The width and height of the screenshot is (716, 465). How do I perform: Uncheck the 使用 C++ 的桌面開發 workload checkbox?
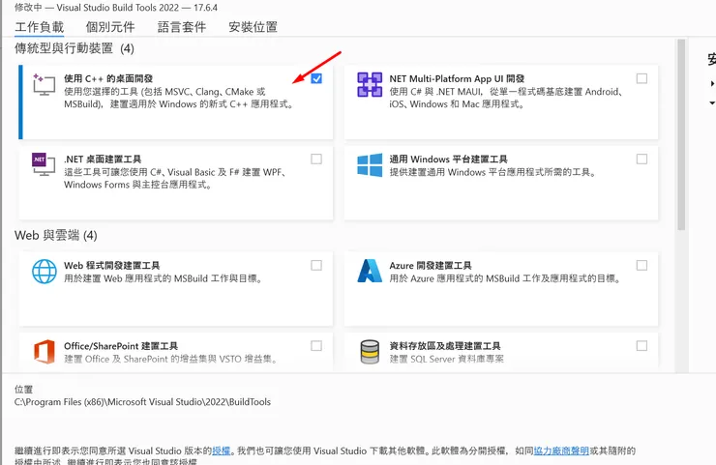(x=316, y=78)
